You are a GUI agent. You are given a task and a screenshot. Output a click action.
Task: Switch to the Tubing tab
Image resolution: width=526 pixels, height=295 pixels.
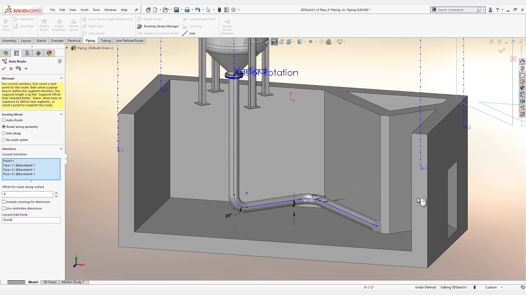tap(106, 41)
